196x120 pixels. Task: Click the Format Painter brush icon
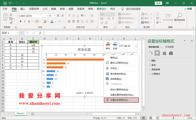point(11,23)
